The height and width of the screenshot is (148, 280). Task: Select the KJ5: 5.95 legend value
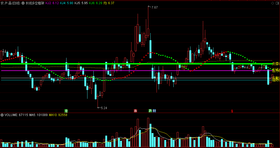tap(81, 3)
